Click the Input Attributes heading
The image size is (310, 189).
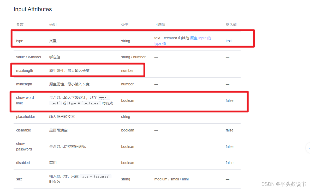click(x=32, y=9)
